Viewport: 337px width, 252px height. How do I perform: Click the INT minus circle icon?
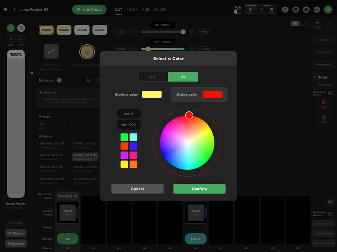coord(133,32)
